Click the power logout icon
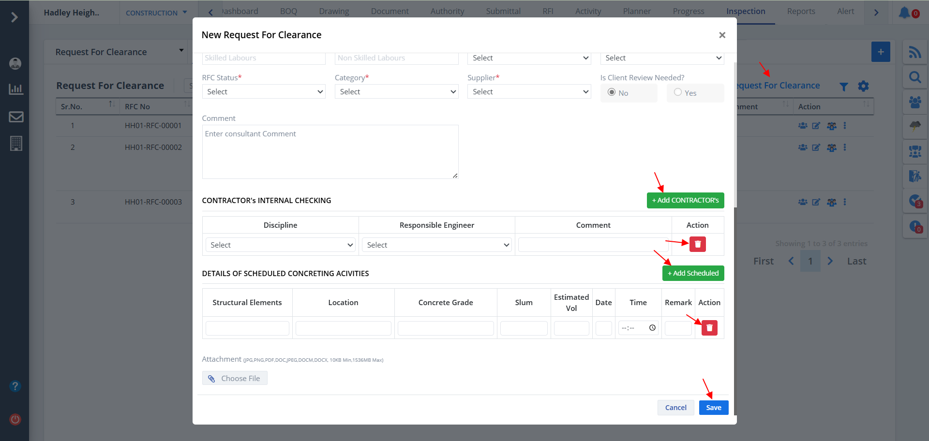Screen dimensions: 929x441 coord(15,419)
